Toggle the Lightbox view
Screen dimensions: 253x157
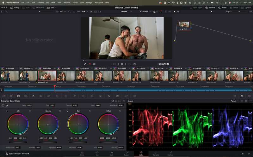coord(246,8)
